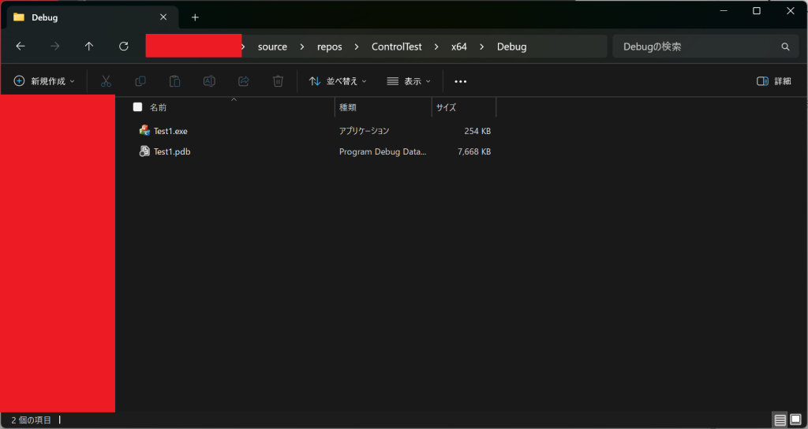The image size is (808, 429).
Task: Click the Paste clipboard icon
Action: [175, 81]
